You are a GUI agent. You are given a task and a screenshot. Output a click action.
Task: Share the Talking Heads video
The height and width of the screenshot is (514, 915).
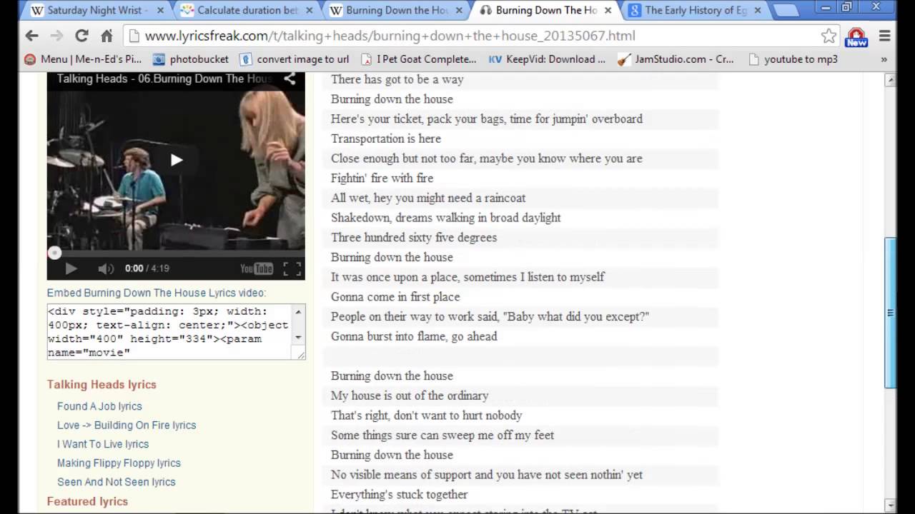pyautogui.click(x=290, y=79)
